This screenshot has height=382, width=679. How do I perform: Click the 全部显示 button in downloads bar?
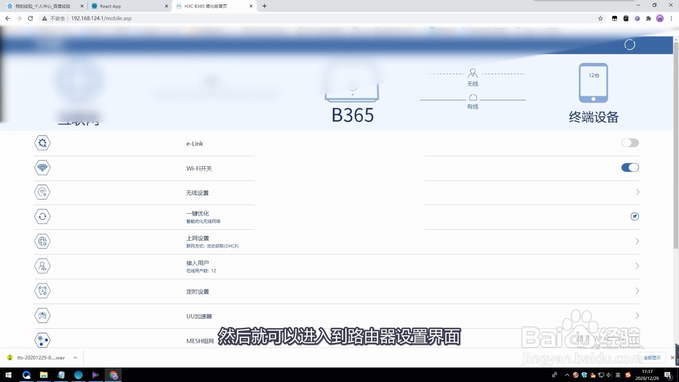[x=652, y=358]
